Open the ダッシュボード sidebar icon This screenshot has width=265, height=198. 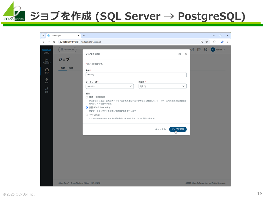47,61
